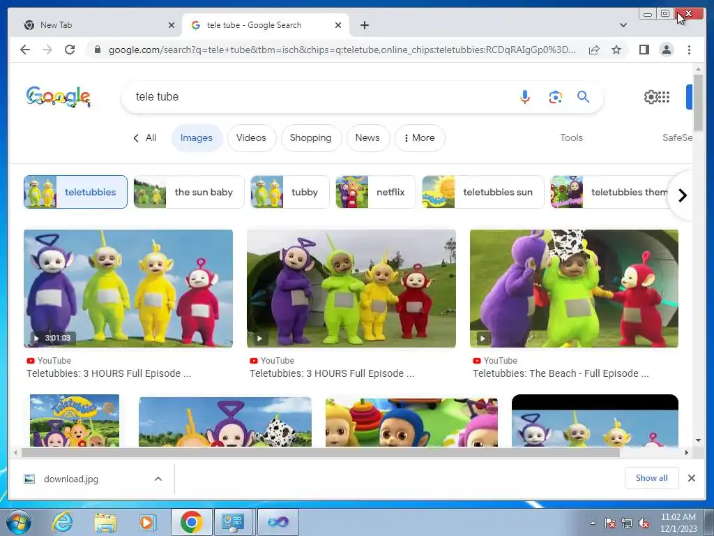The height and width of the screenshot is (536, 714).
Task: Click Show all downloads
Action: click(x=652, y=477)
